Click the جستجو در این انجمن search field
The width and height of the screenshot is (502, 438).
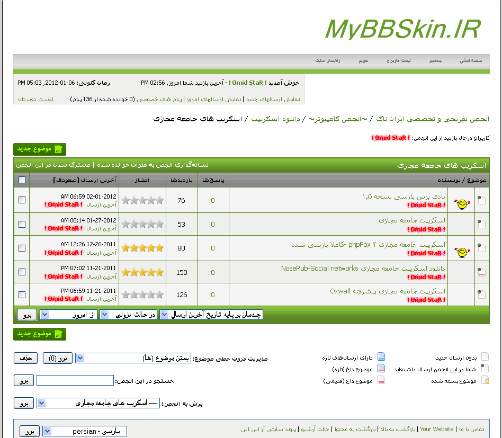[75, 380]
